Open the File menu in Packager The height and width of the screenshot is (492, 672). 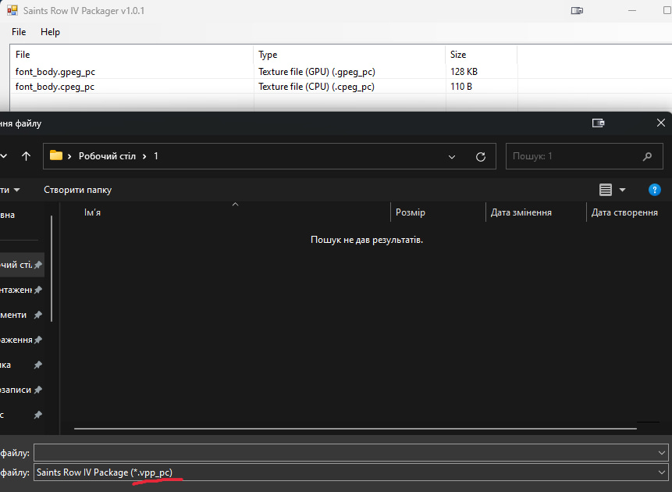[x=19, y=32]
